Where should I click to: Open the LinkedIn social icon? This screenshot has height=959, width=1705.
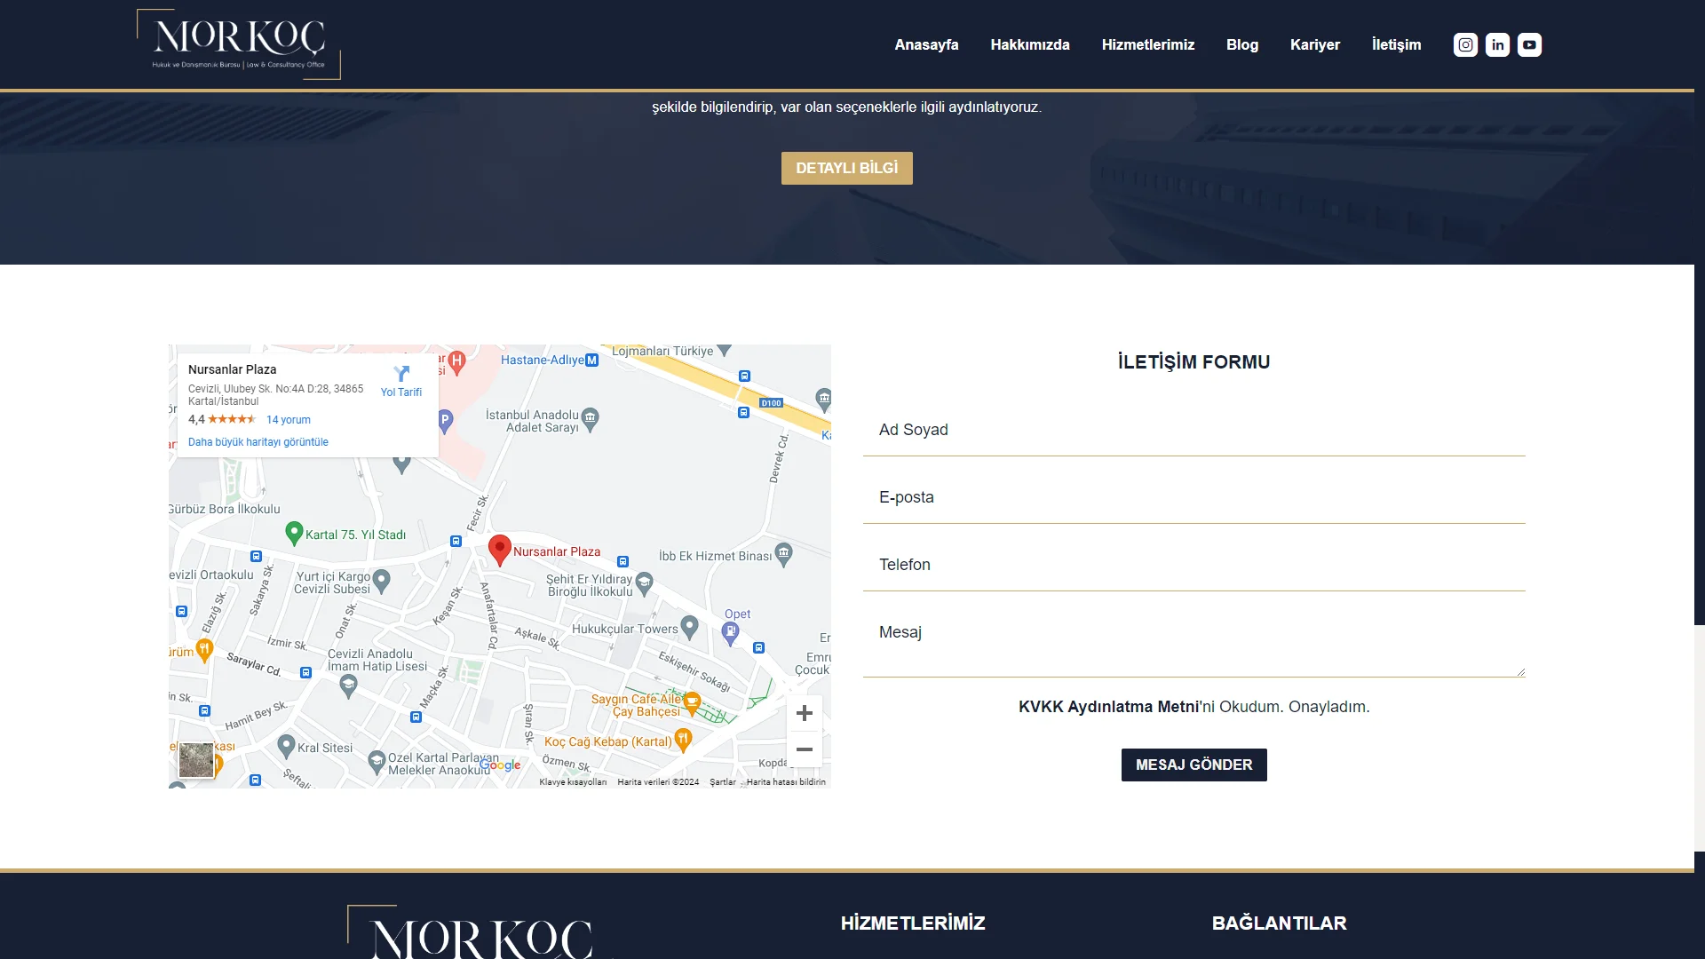pyautogui.click(x=1497, y=44)
